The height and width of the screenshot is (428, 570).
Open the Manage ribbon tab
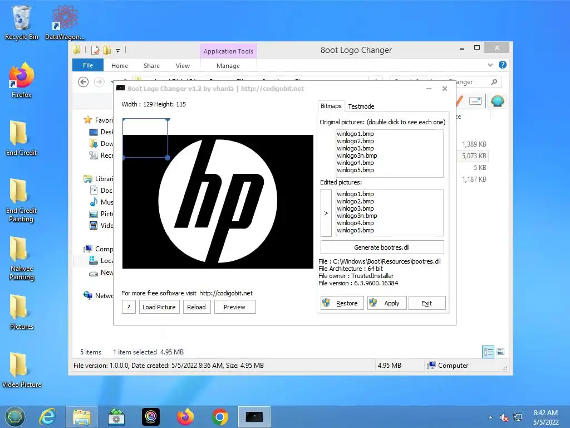pyautogui.click(x=228, y=66)
